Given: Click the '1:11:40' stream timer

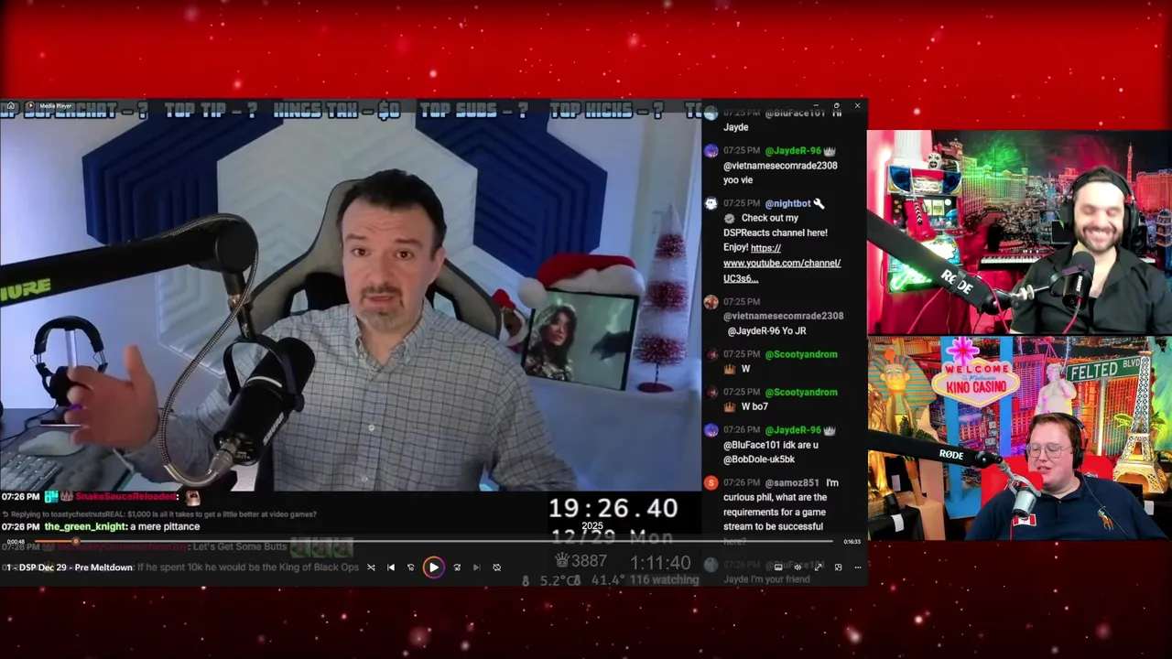Looking at the screenshot, I should click(660, 562).
